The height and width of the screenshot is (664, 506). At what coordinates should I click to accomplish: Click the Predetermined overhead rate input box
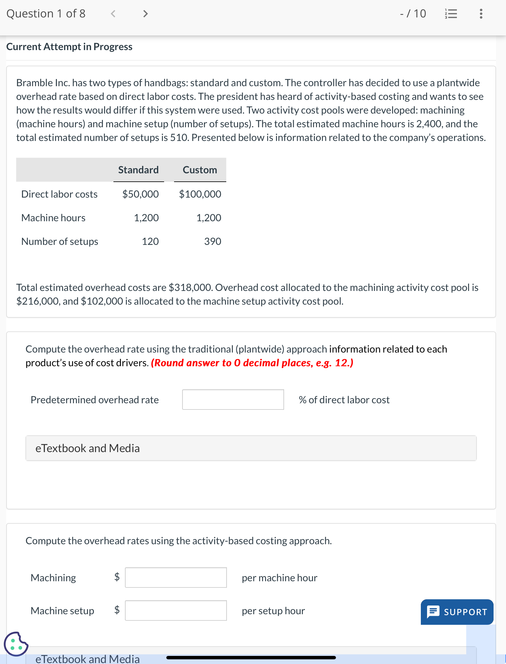[x=233, y=400]
